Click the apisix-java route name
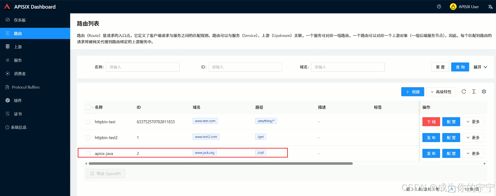This screenshot has height=196, width=496. (x=104, y=154)
